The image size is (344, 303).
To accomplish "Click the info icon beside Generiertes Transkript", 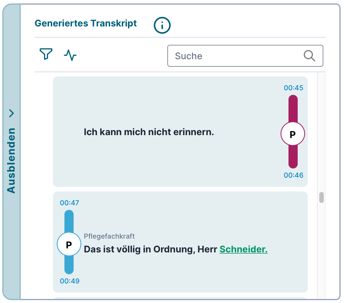I will (162, 25).
